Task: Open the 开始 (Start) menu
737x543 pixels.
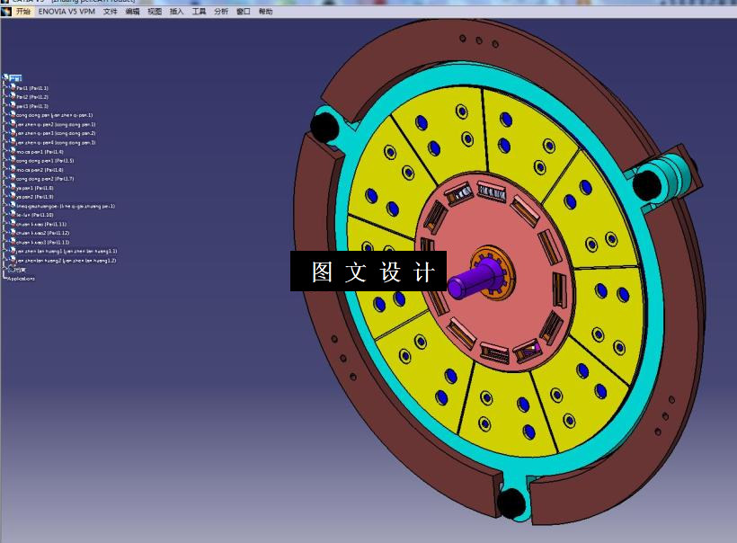Action: click(x=23, y=12)
